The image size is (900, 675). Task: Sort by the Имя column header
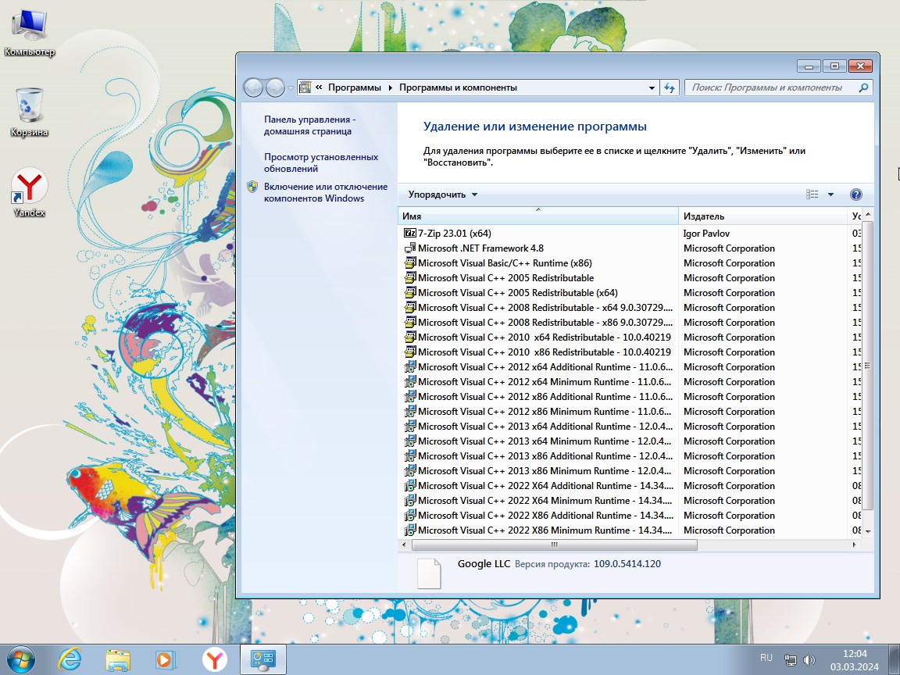537,216
